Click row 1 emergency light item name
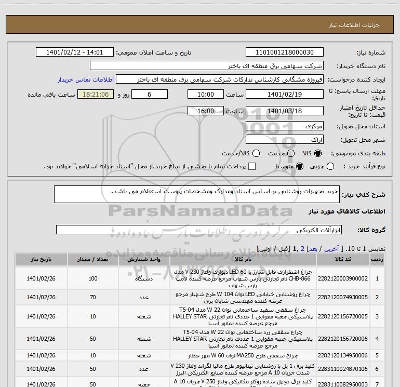400x387 pixels. [243, 278]
